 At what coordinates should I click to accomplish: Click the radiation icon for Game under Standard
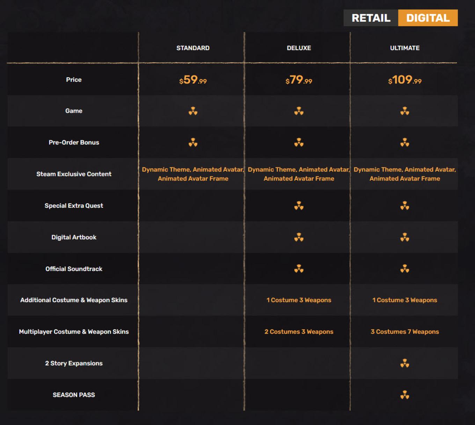click(193, 111)
